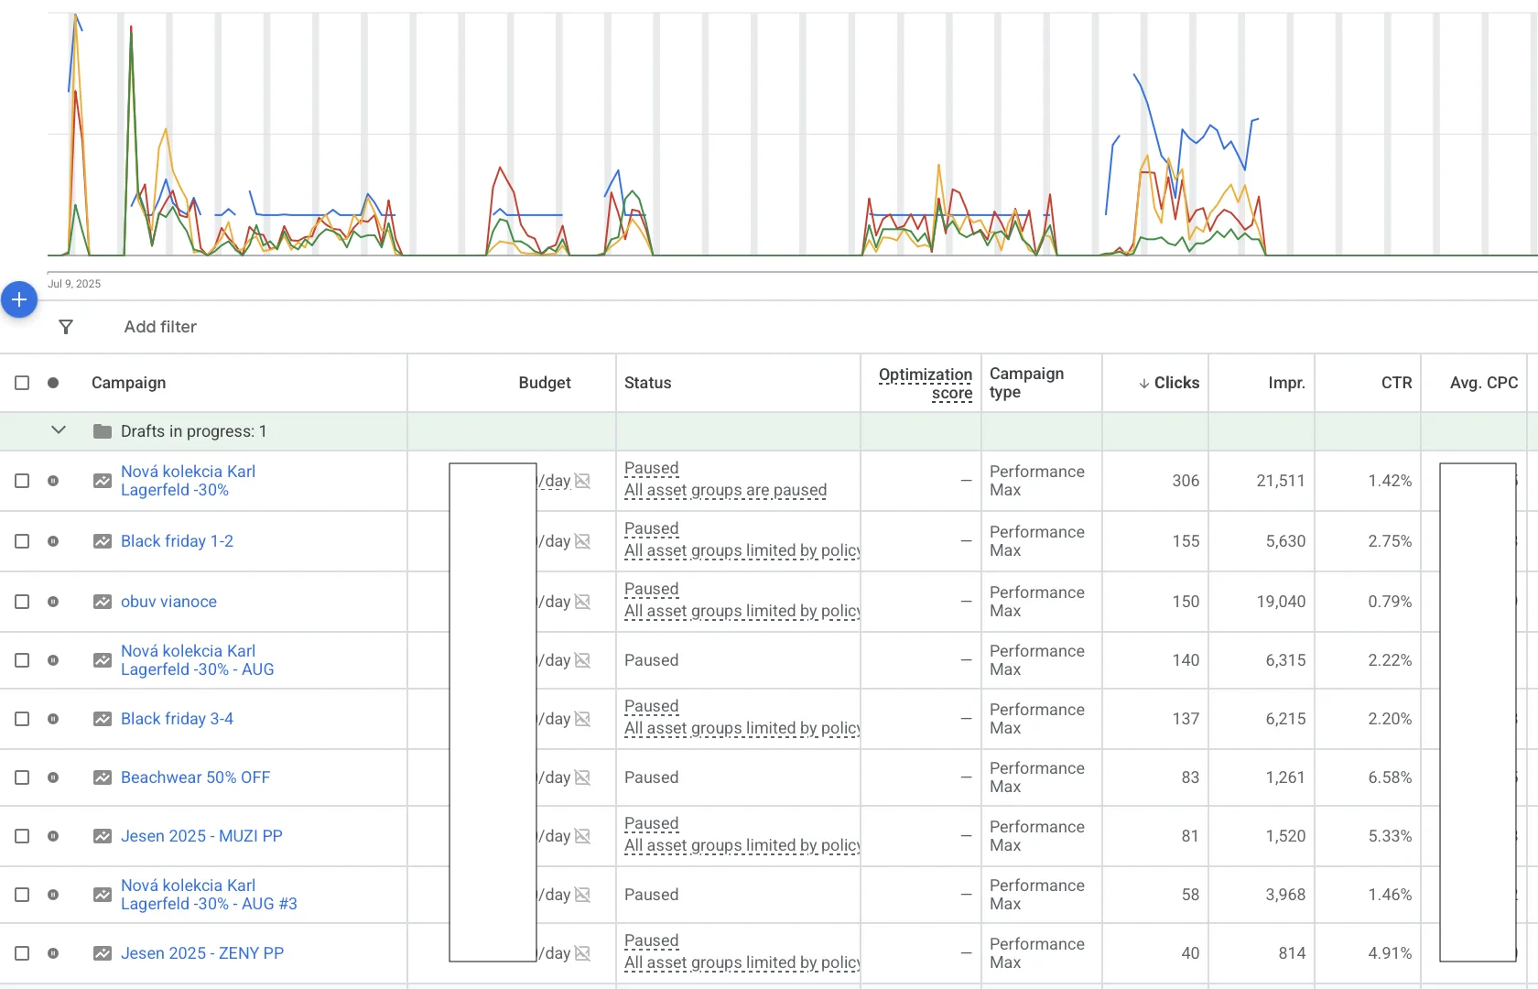
Task: Click the 21,511 impressions cell
Action: (x=1281, y=481)
